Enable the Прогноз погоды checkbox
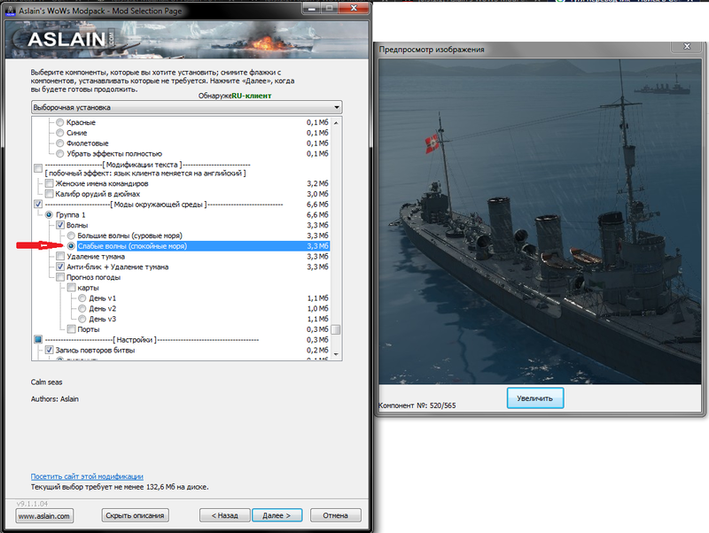This screenshot has width=709, height=533. pyautogui.click(x=60, y=277)
